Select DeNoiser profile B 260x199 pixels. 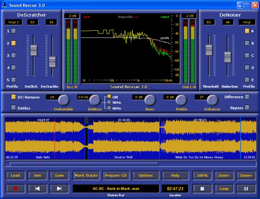tap(247, 43)
